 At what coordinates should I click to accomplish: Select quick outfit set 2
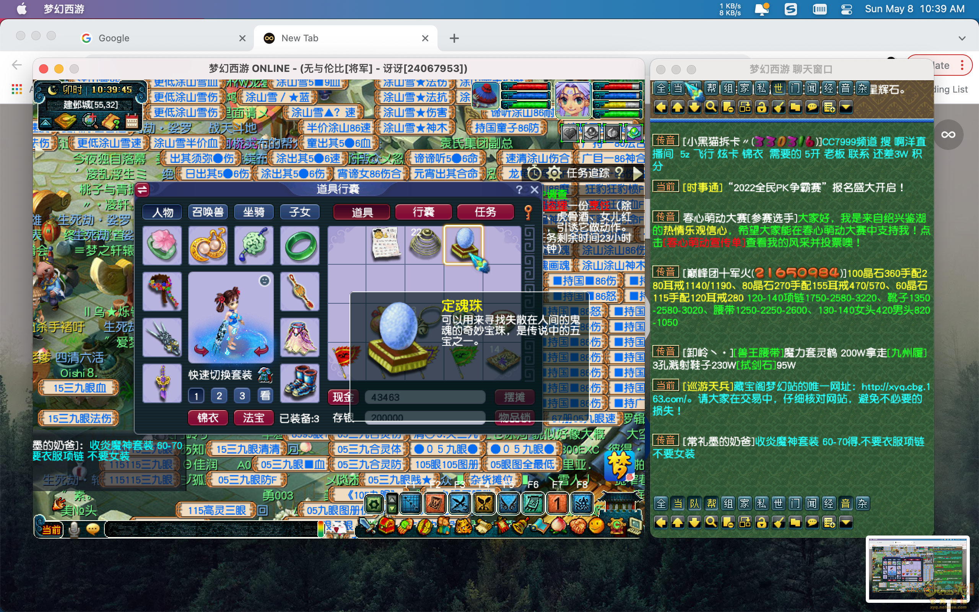[x=219, y=396]
